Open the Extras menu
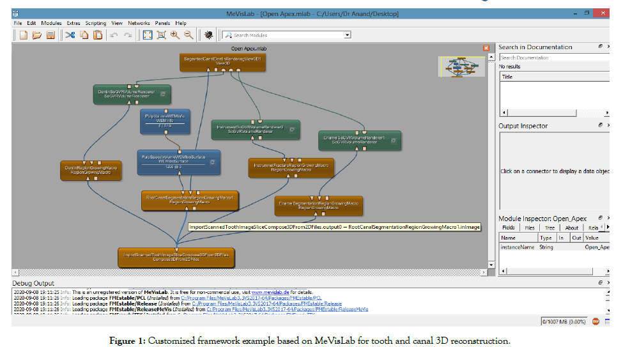 [x=73, y=23]
